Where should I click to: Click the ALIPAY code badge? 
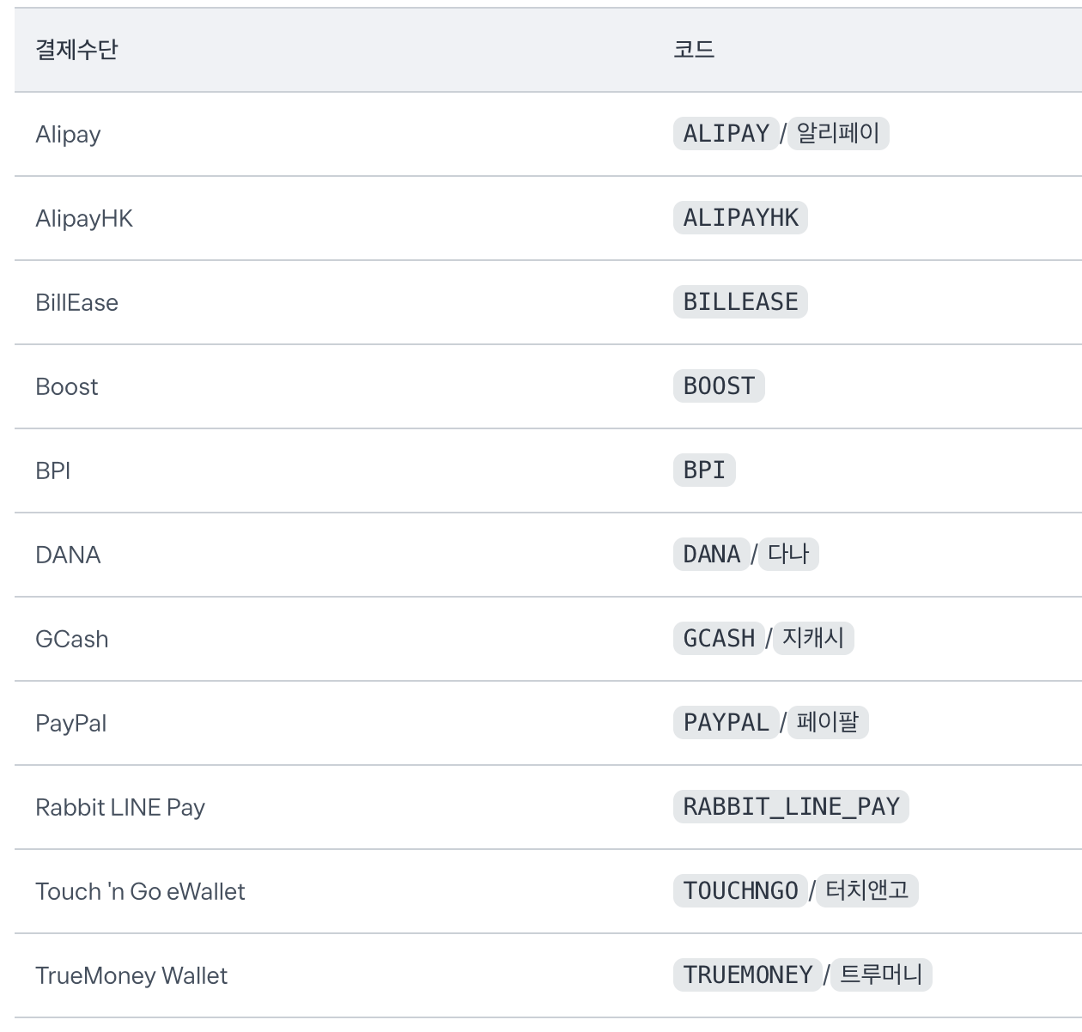726,134
